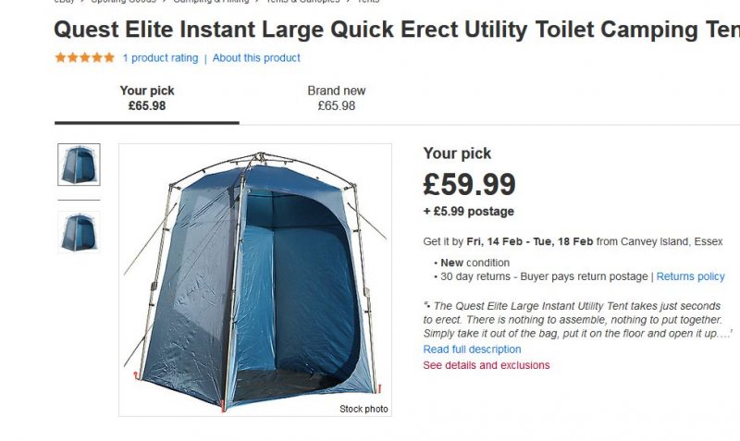Switch to the 'Your pick £65.98' tab

pyautogui.click(x=147, y=98)
